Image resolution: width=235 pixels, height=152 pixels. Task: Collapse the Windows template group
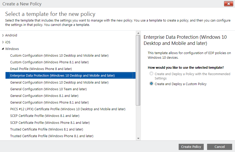coord(3,49)
